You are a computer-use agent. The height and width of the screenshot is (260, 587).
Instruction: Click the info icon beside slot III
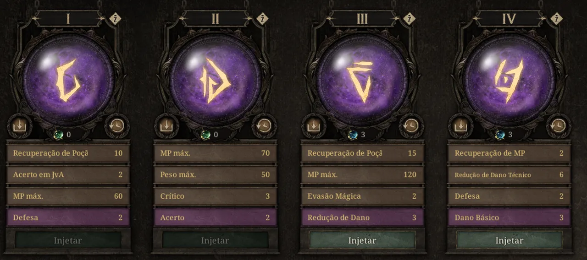coord(409,19)
